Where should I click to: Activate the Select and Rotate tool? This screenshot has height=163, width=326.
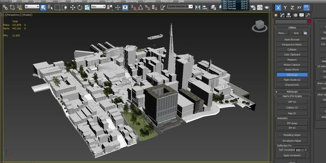pos(80,7)
